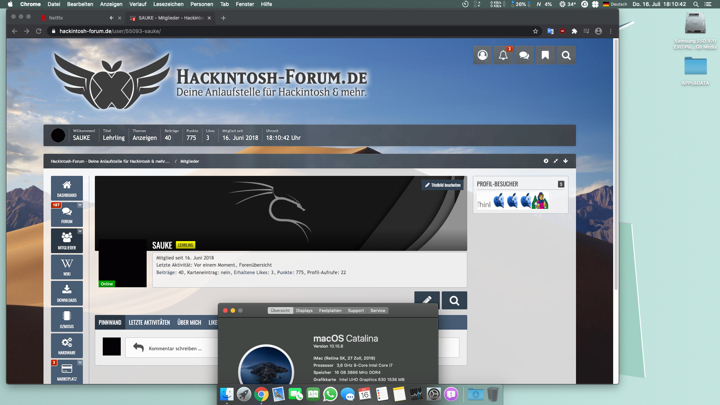Open the user profile icon in the header
The width and height of the screenshot is (720, 405).
tap(482, 55)
